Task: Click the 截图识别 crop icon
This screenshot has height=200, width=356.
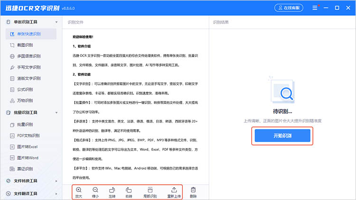Action: click(x=12, y=45)
